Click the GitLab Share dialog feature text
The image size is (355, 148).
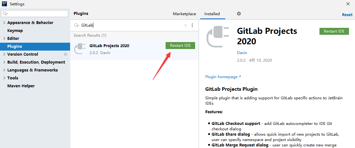[x=231, y=134]
